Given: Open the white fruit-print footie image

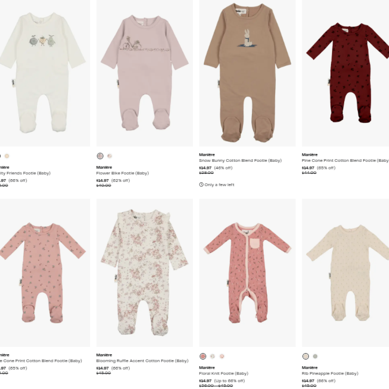Looking at the screenshot, I should pyautogui.click(x=45, y=73).
